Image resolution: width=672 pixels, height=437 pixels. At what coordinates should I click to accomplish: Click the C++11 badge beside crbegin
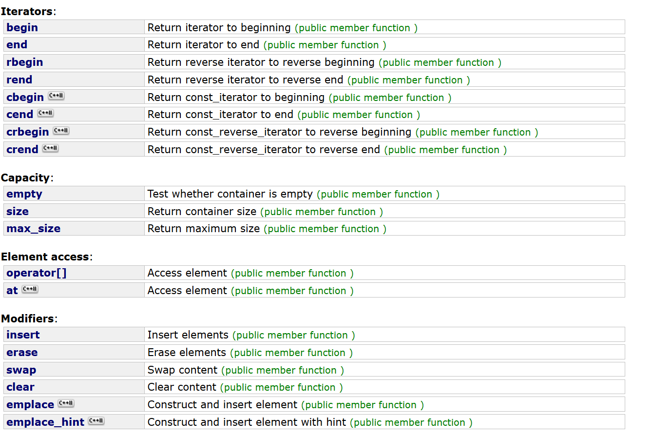click(61, 131)
